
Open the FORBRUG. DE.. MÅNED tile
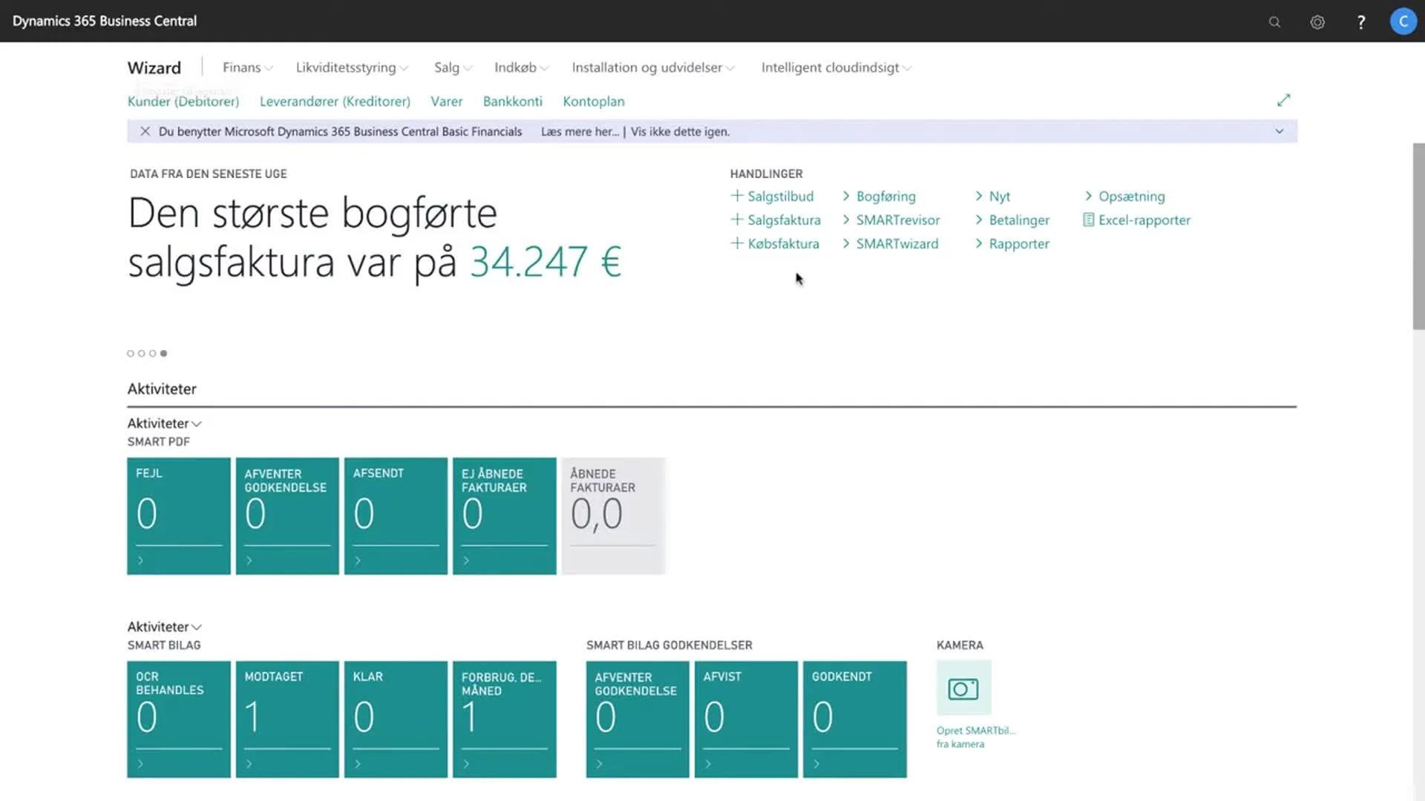pyautogui.click(x=505, y=719)
